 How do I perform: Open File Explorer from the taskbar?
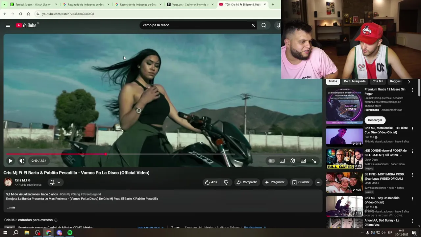27,233
